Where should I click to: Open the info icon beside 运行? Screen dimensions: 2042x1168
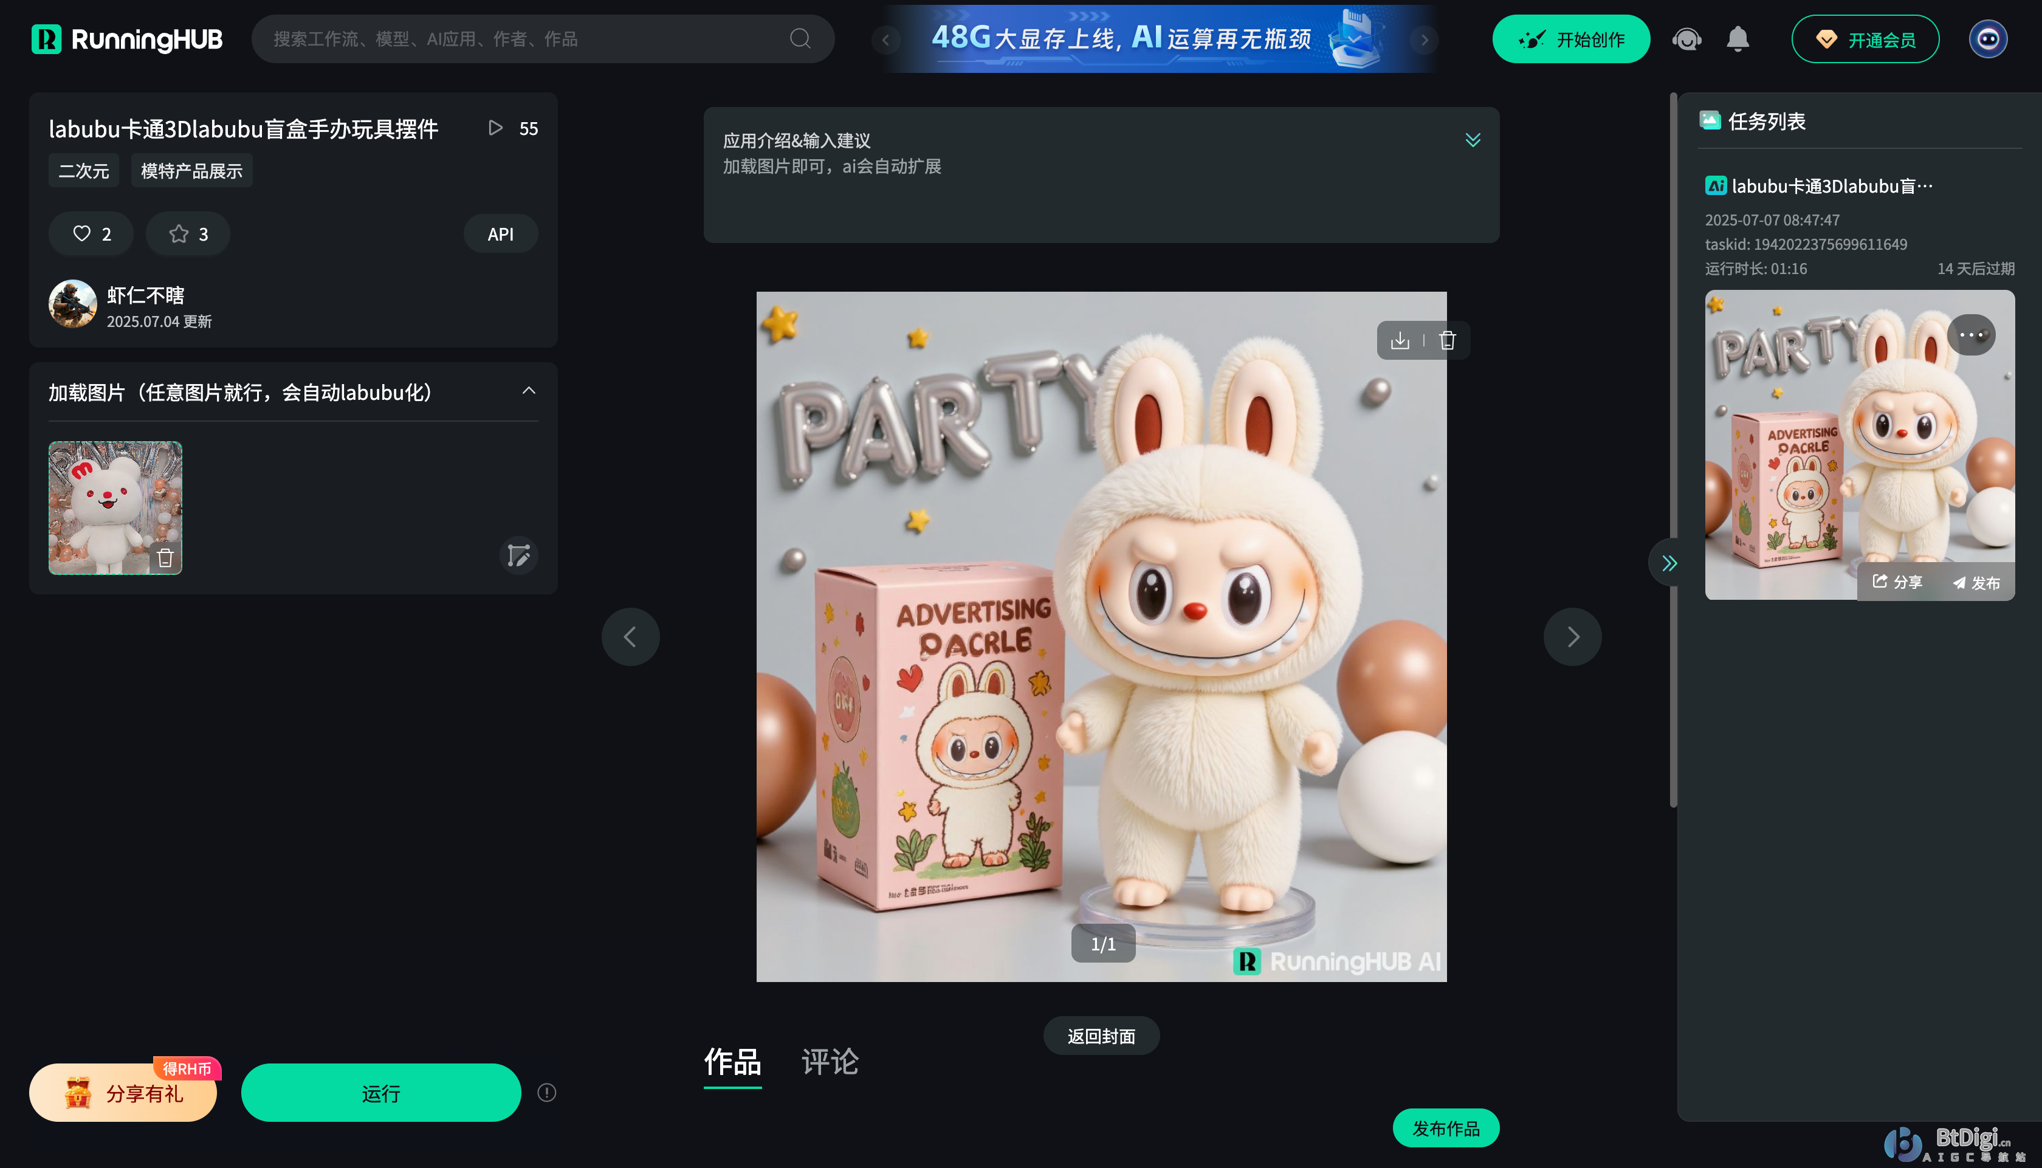547,1093
